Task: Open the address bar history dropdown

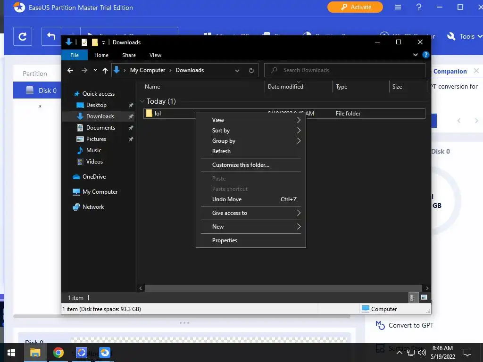Action: click(237, 71)
